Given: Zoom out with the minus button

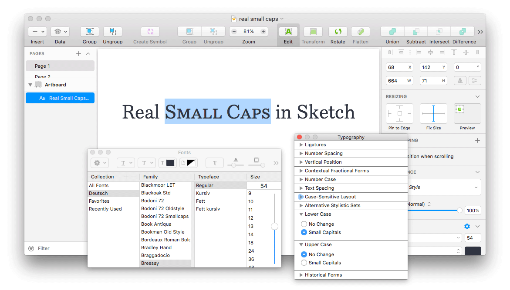Looking at the screenshot, I should coord(234,31).
